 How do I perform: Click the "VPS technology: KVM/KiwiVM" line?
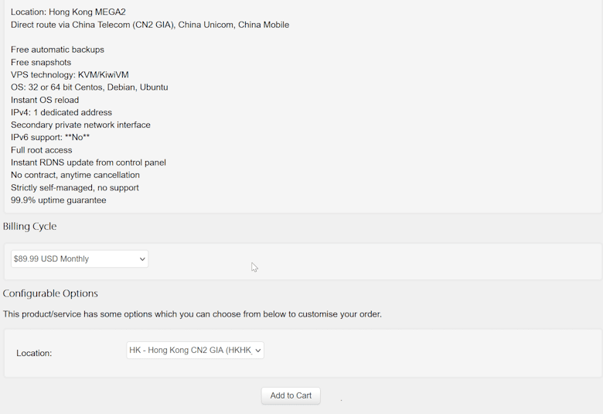[70, 75]
